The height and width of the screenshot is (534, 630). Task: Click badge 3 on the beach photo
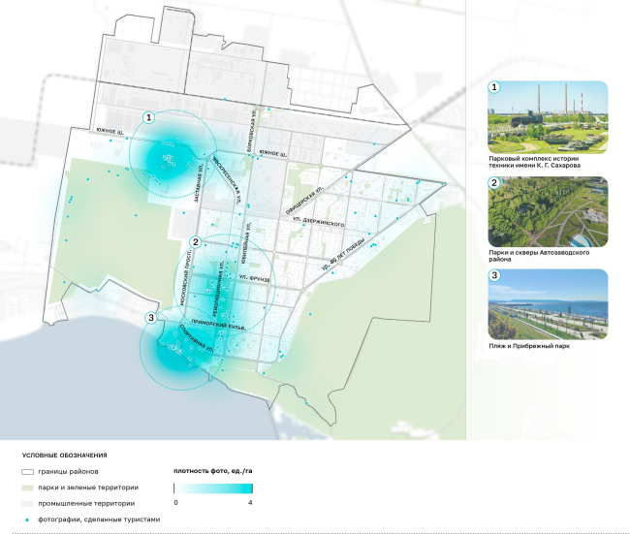coord(494,275)
